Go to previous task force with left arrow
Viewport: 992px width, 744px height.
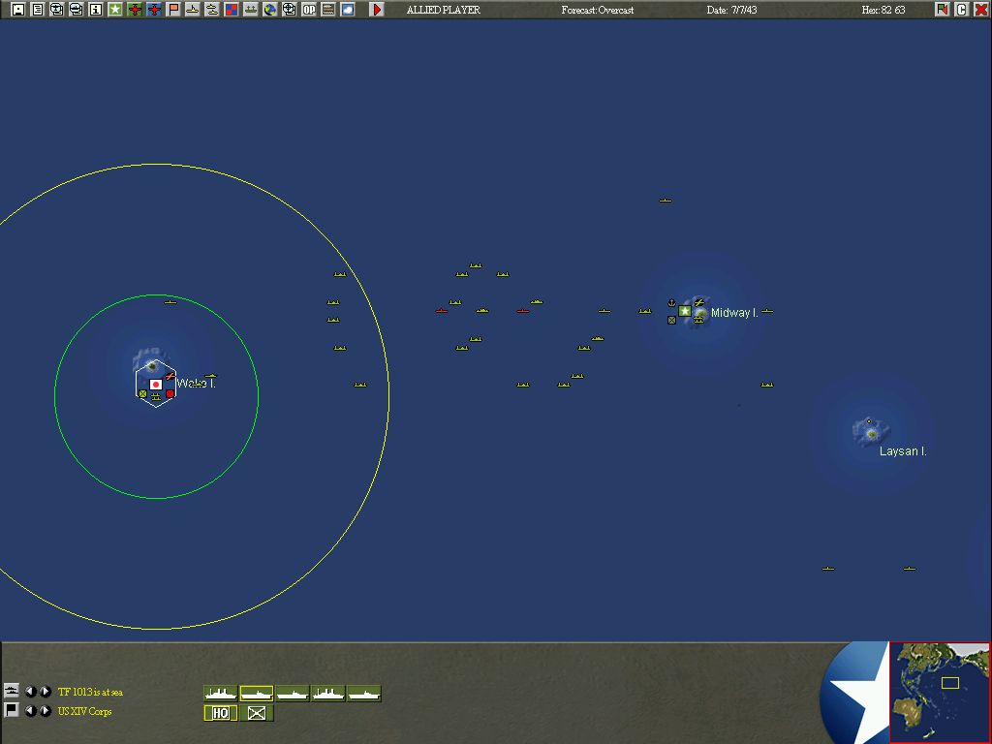pyautogui.click(x=30, y=692)
